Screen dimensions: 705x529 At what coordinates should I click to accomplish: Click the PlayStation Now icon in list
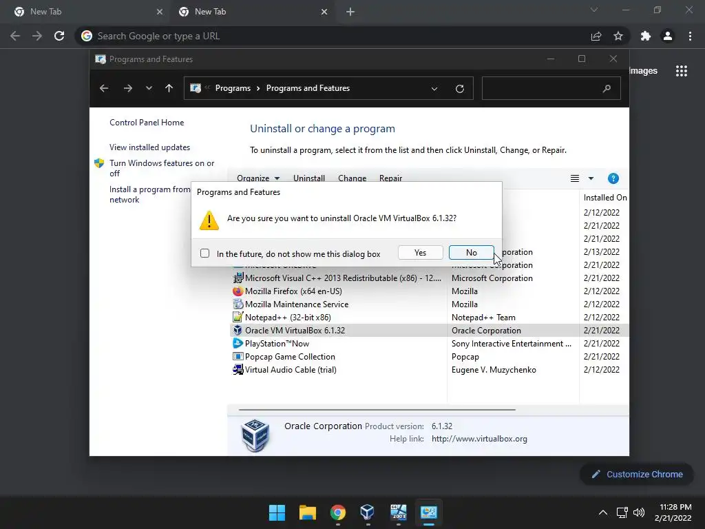pyautogui.click(x=238, y=343)
